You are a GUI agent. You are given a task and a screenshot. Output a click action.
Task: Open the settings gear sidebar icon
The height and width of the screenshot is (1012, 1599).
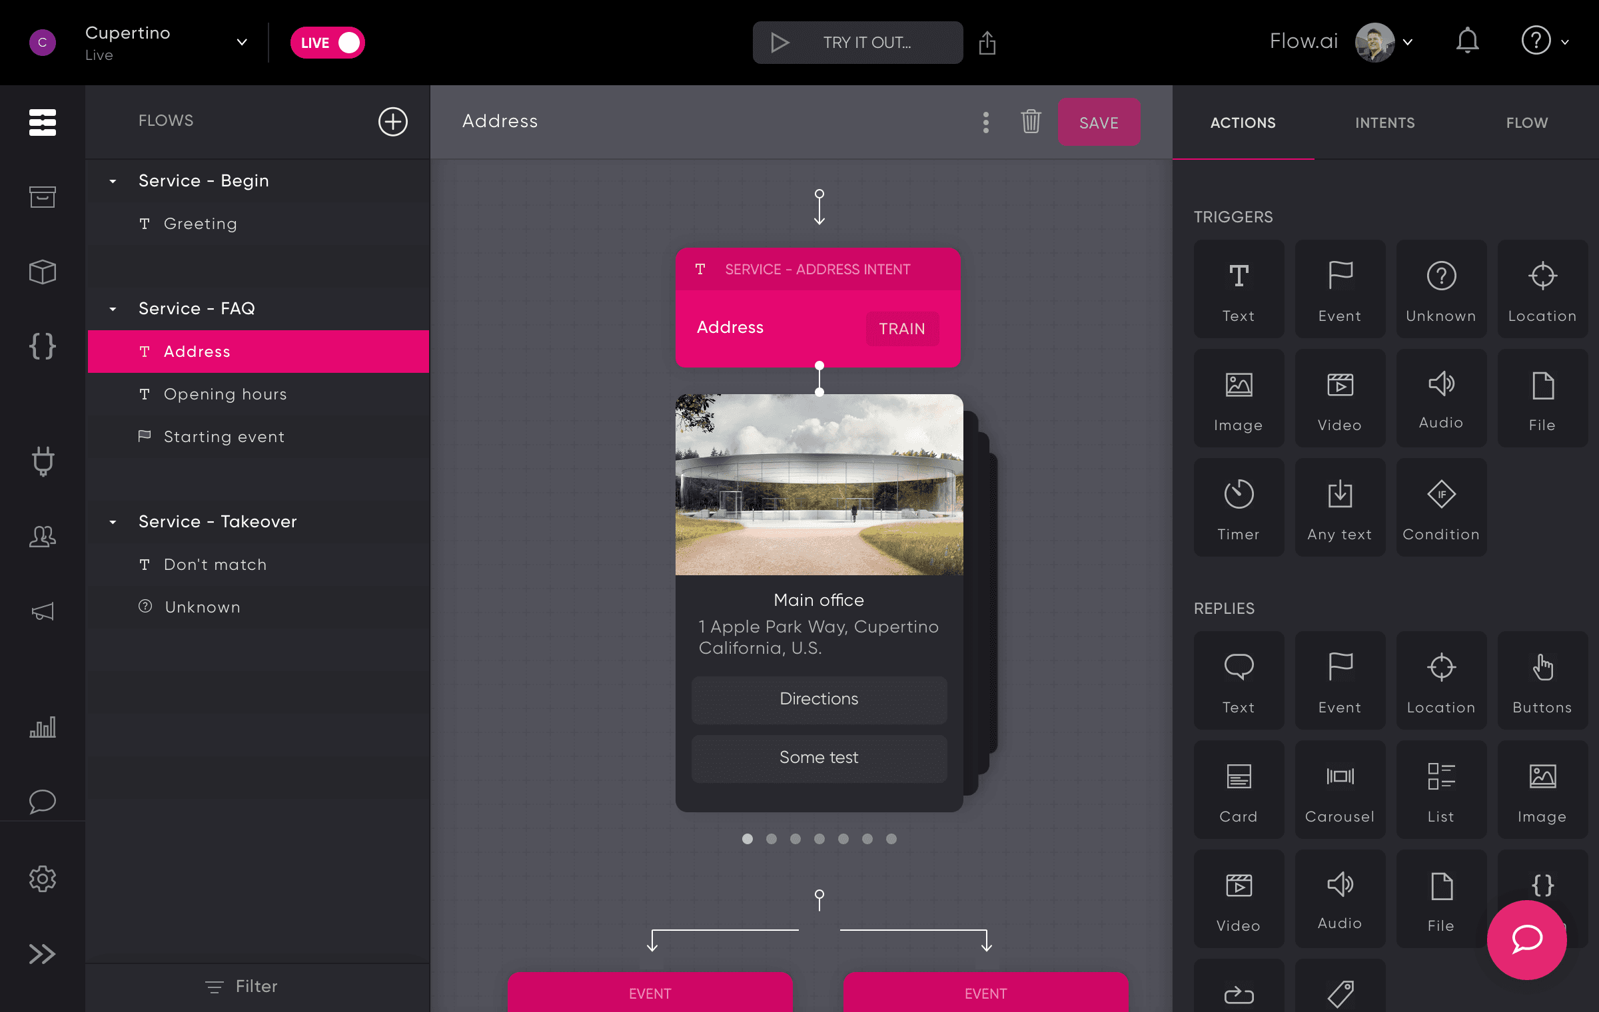43,879
